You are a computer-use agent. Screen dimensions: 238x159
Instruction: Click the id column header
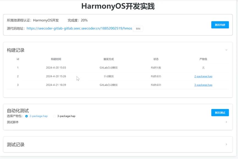(x=18, y=59)
